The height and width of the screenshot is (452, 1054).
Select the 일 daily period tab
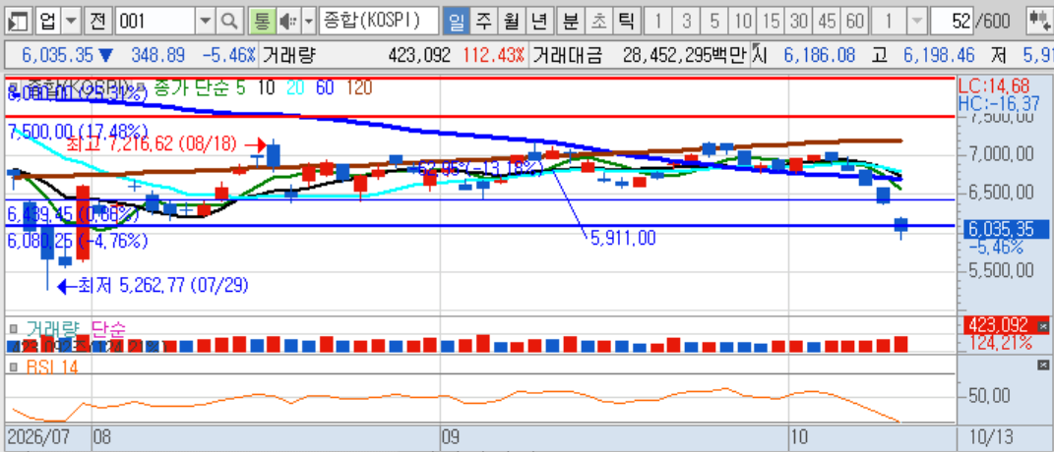456,23
